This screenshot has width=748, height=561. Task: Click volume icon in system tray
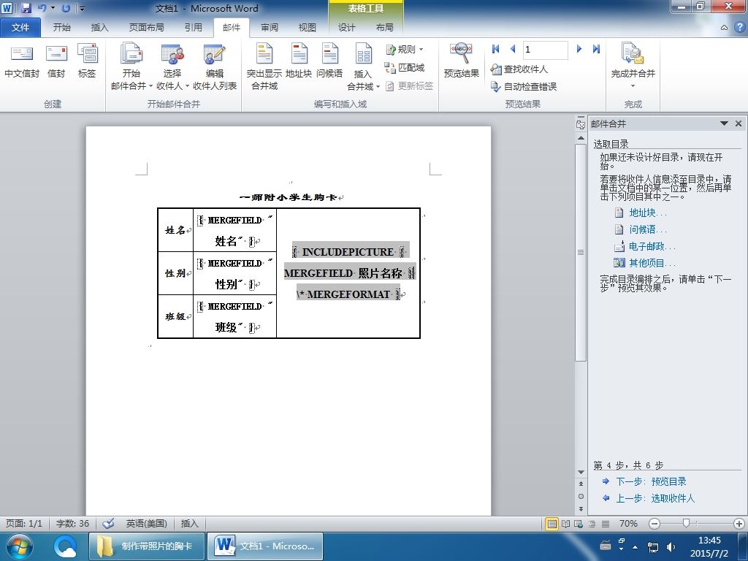point(671,546)
